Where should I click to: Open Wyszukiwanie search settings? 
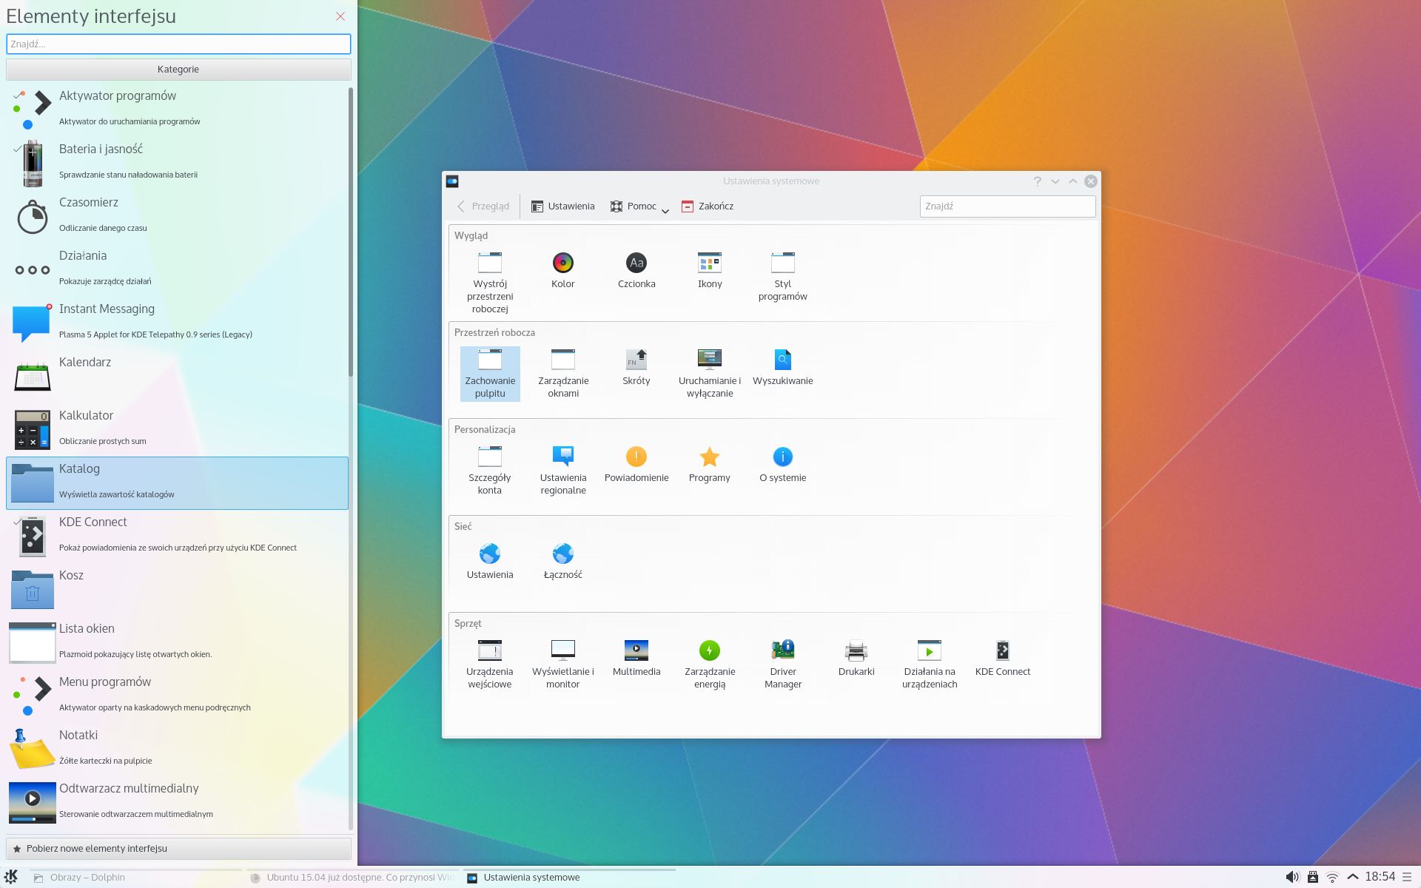[782, 368]
